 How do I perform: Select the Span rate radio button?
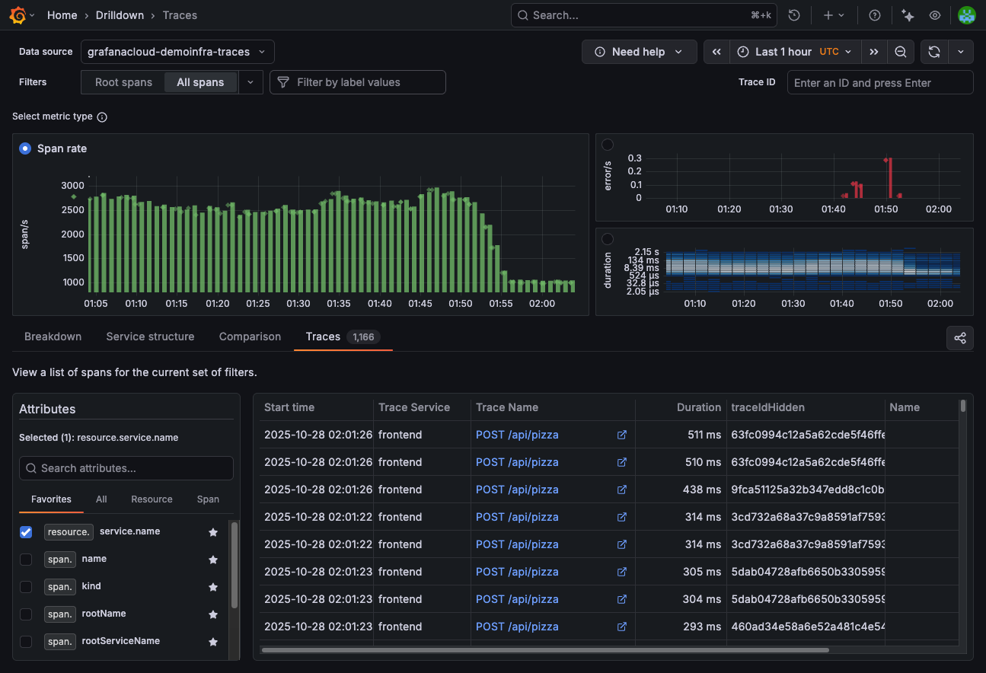(x=24, y=148)
